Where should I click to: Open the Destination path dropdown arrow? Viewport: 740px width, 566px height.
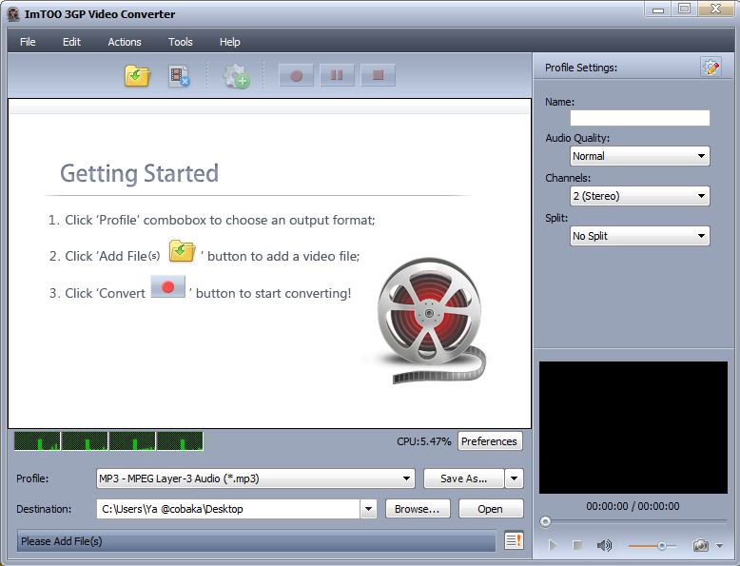click(369, 509)
